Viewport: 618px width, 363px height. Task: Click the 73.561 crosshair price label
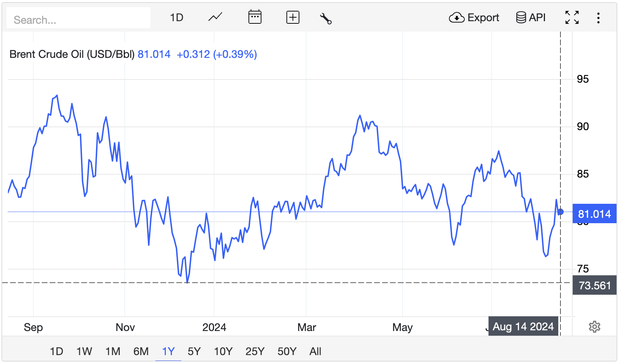[x=594, y=285]
